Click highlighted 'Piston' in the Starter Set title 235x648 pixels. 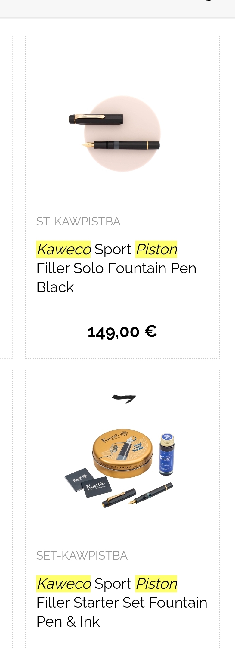[x=156, y=584]
